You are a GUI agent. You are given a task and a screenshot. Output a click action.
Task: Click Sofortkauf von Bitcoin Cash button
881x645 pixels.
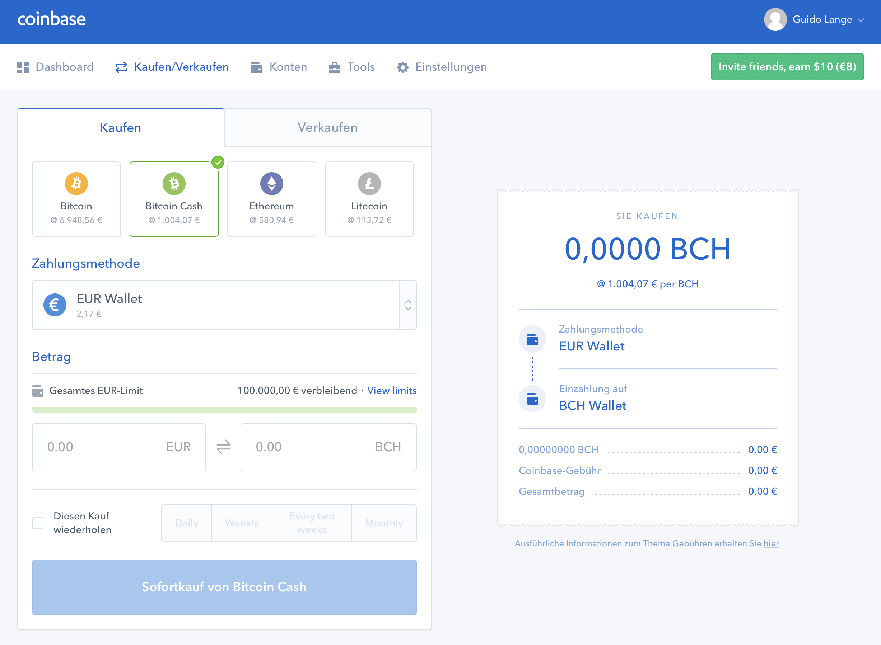pos(224,587)
